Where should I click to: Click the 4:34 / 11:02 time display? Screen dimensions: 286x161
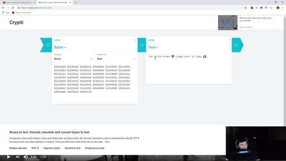pyautogui.click(x=38, y=157)
